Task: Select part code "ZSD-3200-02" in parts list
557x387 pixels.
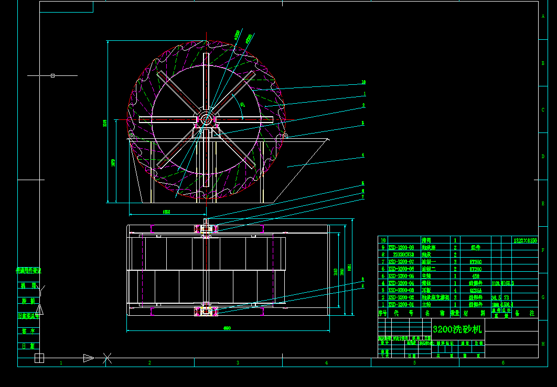Action: tap(401, 297)
